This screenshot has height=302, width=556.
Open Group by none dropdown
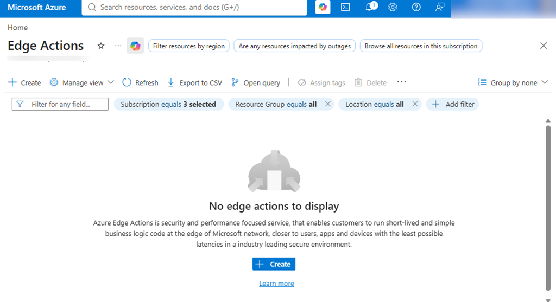point(513,82)
